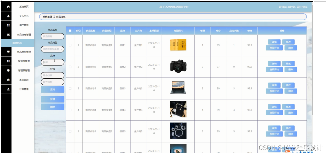This screenshot has height=154, width=328.
Task: Open 详情 for 商品名称4
Action: click(274, 107)
